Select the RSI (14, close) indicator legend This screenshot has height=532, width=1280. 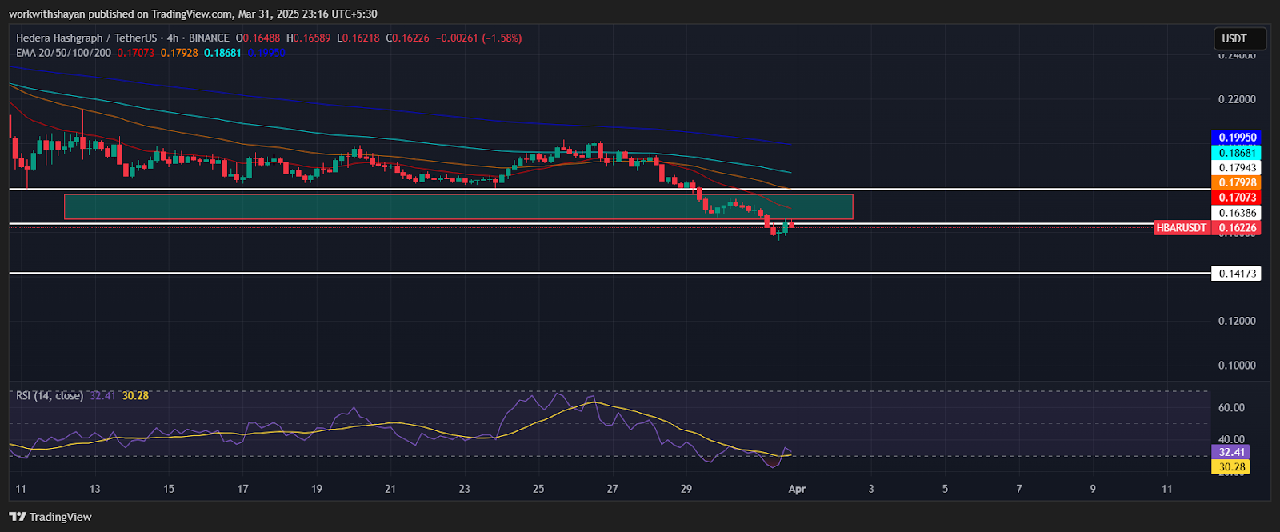(x=50, y=395)
